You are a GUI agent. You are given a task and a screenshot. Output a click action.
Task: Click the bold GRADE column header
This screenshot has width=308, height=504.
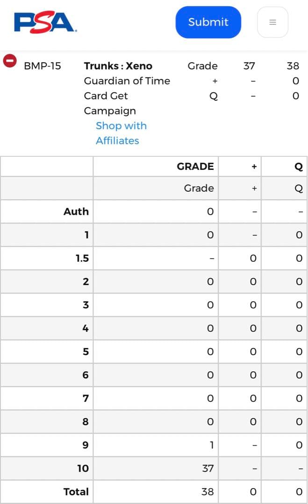(x=195, y=167)
